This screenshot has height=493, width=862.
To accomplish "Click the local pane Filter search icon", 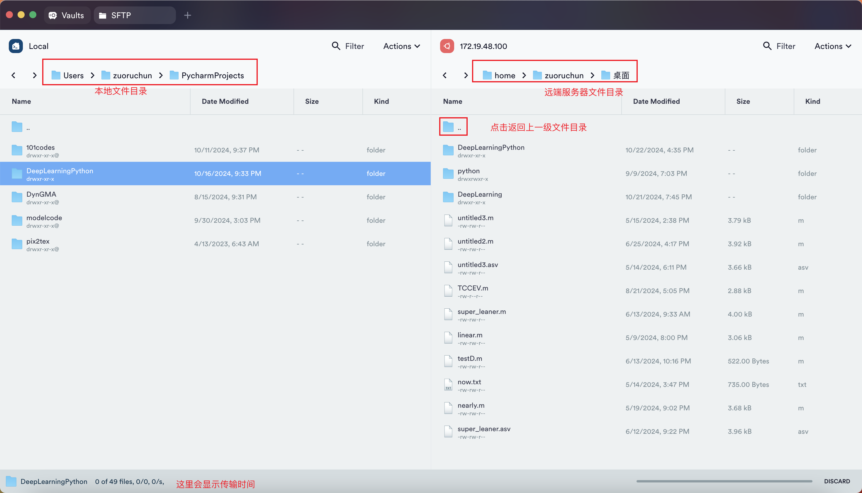I will click(336, 46).
